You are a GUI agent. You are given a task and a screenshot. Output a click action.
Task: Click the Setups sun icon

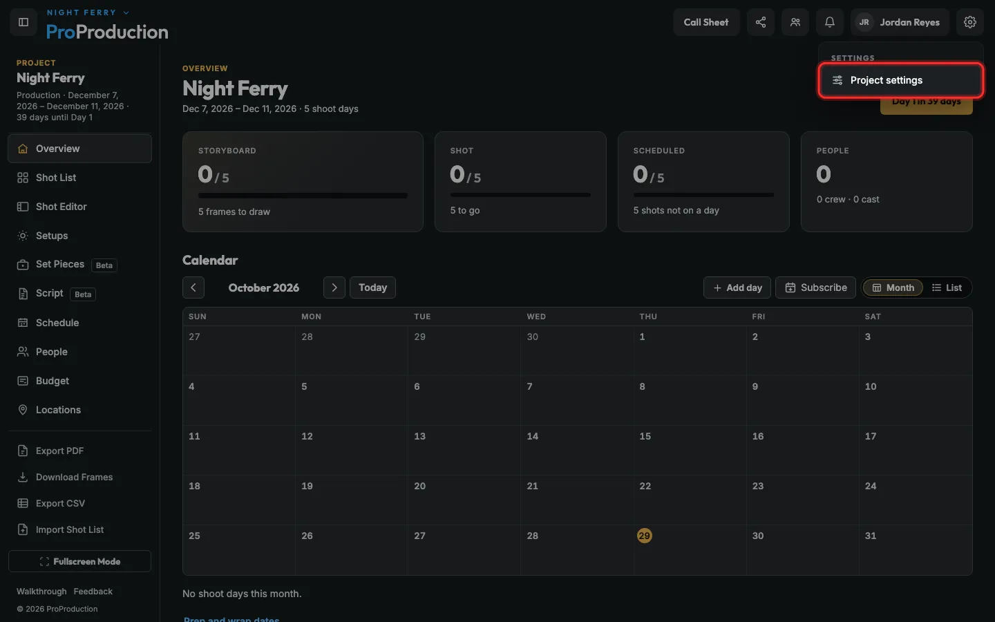(23, 236)
